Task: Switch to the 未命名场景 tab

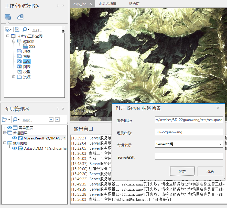Action: [x=107, y=4]
